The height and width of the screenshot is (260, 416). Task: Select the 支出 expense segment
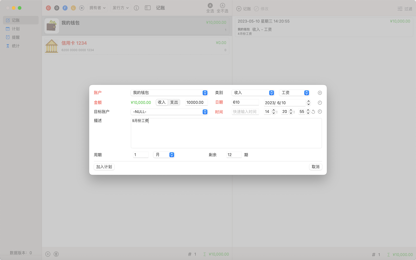point(174,102)
